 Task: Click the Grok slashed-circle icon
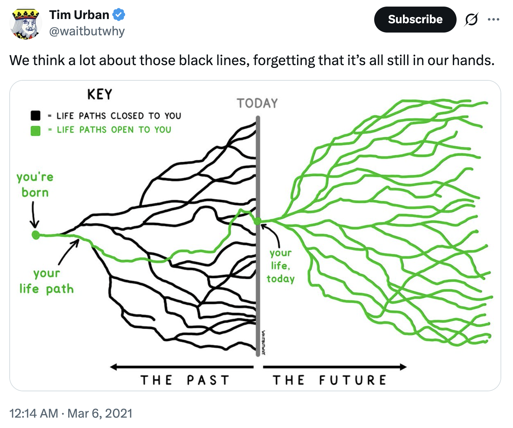[x=471, y=20]
